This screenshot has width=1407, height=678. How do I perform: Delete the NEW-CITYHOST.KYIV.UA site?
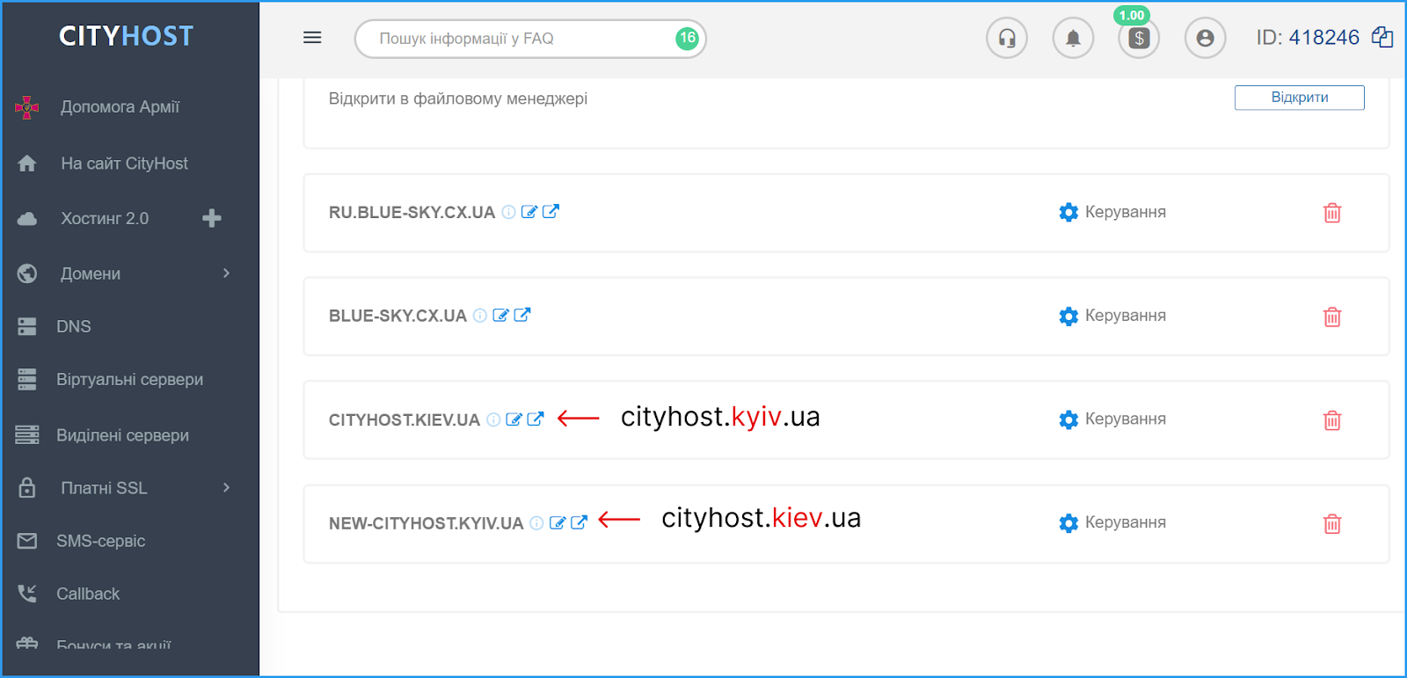pyautogui.click(x=1332, y=524)
